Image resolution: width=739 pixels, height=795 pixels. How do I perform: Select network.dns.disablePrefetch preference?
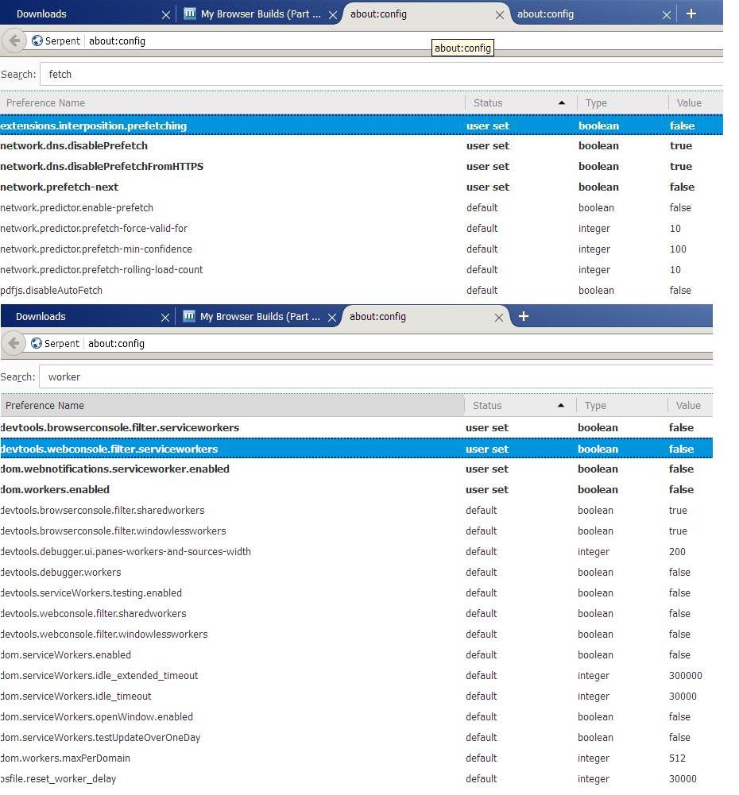coord(361,146)
